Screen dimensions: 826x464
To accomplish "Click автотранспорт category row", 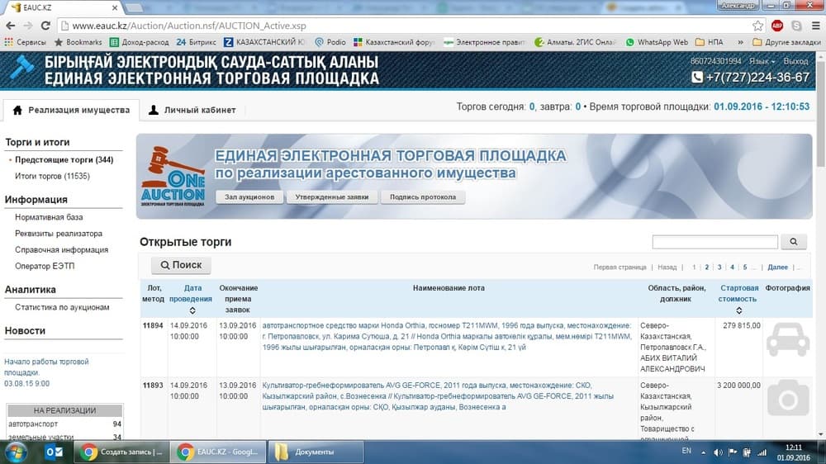I will pyautogui.click(x=64, y=424).
